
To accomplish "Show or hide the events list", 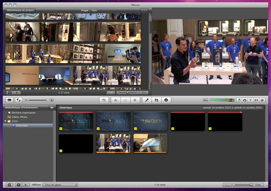I will [9, 185].
